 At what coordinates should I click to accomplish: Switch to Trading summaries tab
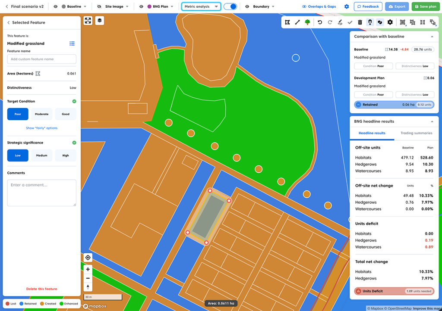[416, 133]
